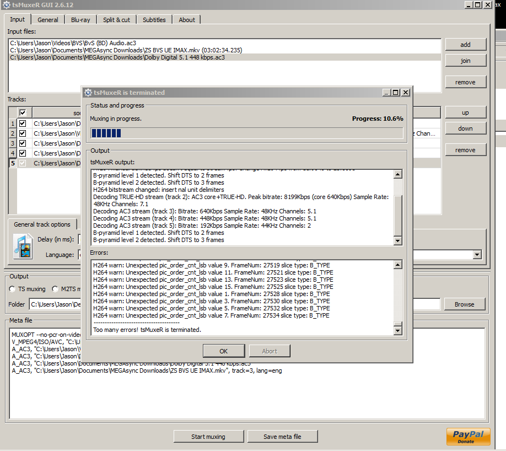Click the meta file line with track=3, lang=eng
This screenshot has width=506, height=451.
147,371
